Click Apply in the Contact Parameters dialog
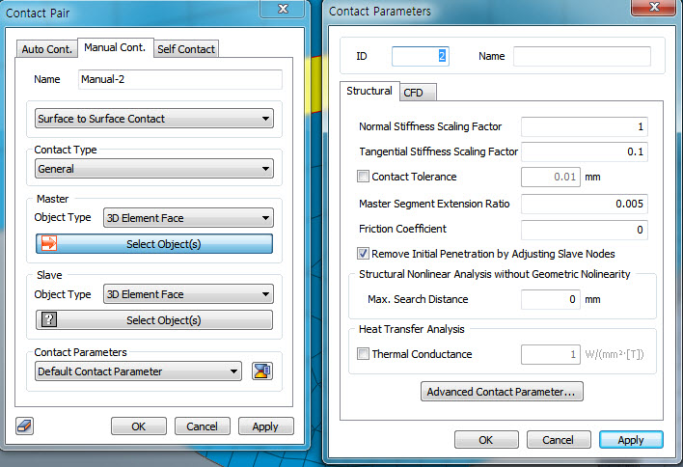Screen dimensions: 683x467 click(631, 440)
